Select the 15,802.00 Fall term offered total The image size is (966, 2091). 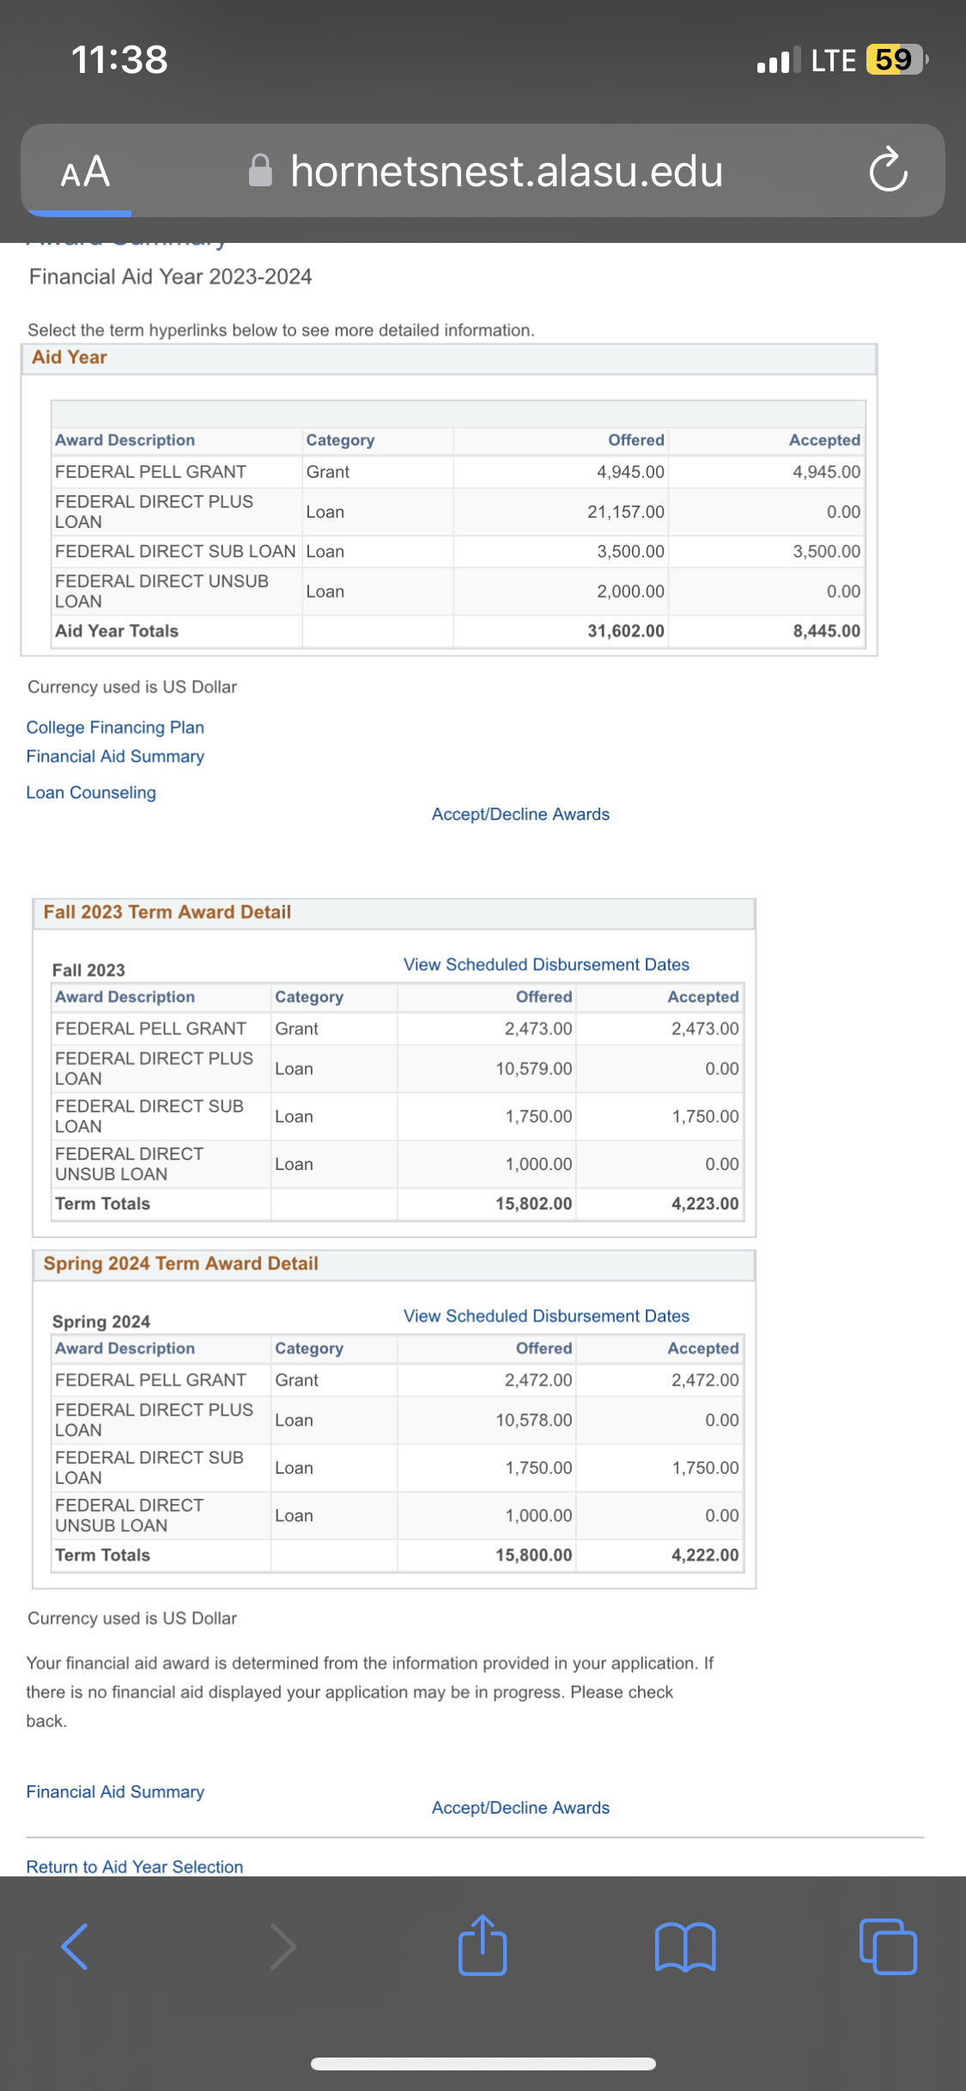click(x=534, y=1203)
